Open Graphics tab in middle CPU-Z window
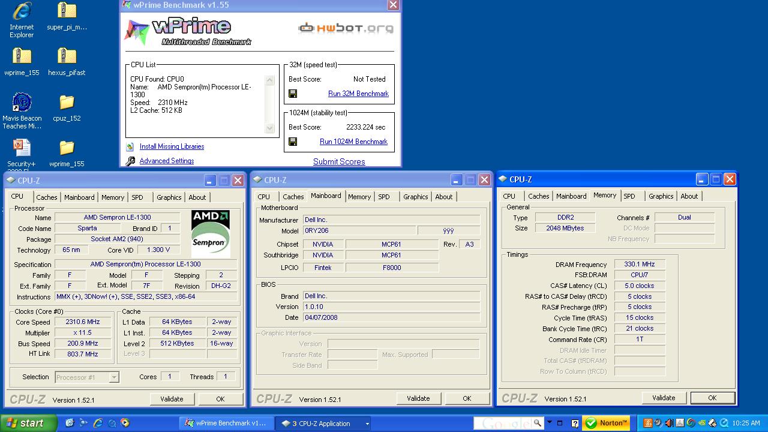768x432 pixels. [x=415, y=197]
